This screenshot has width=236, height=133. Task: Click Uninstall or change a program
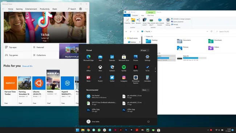point(181,19)
